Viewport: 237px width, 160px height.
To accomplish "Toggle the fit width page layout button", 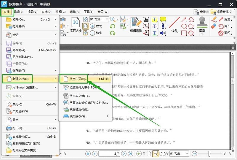I will pyautogui.click(x=85, y=26).
